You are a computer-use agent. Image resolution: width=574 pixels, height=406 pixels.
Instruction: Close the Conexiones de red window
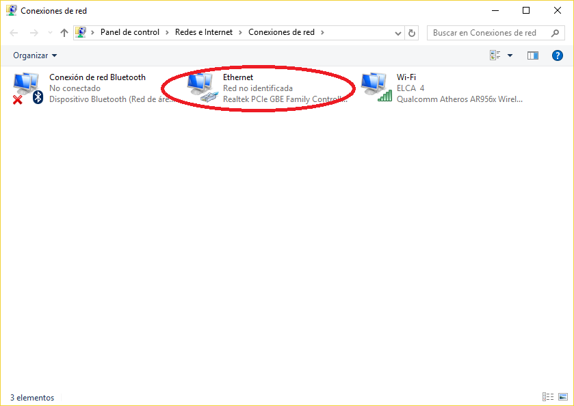click(x=557, y=11)
